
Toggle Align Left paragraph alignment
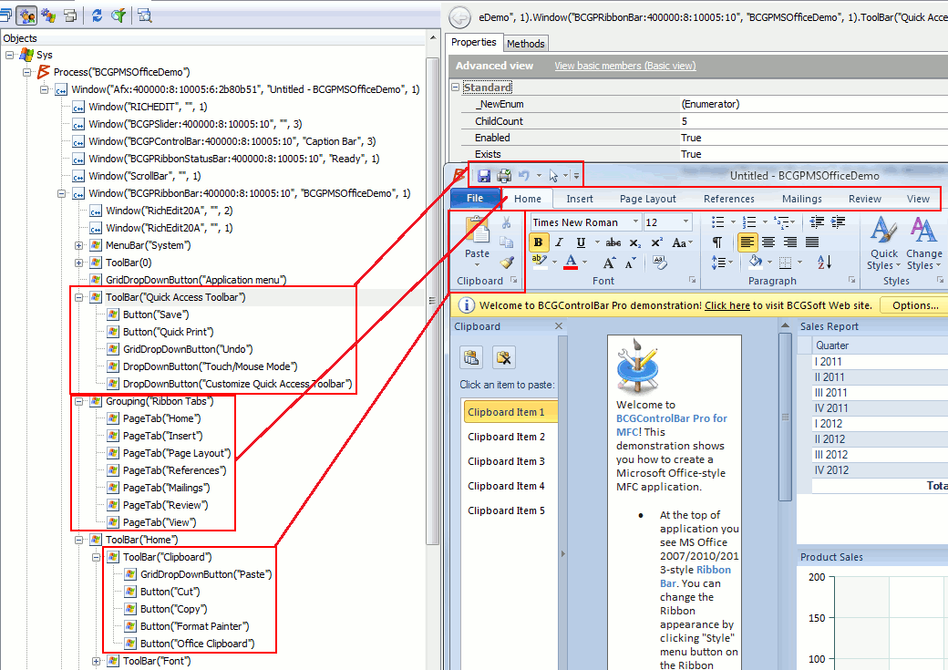[747, 242]
